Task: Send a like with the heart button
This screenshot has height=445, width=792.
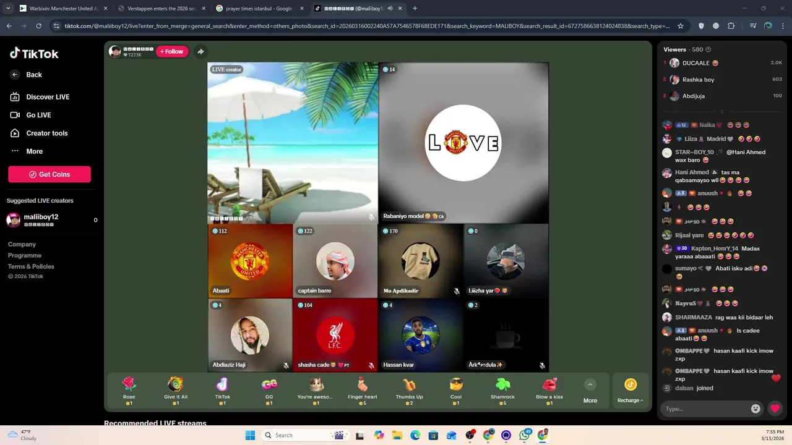Action: (x=775, y=409)
